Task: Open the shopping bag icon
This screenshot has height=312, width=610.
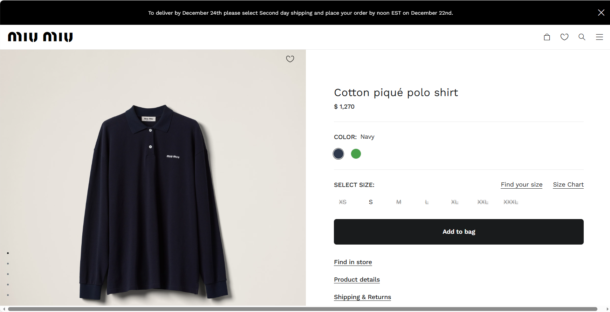Action: [x=547, y=37]
